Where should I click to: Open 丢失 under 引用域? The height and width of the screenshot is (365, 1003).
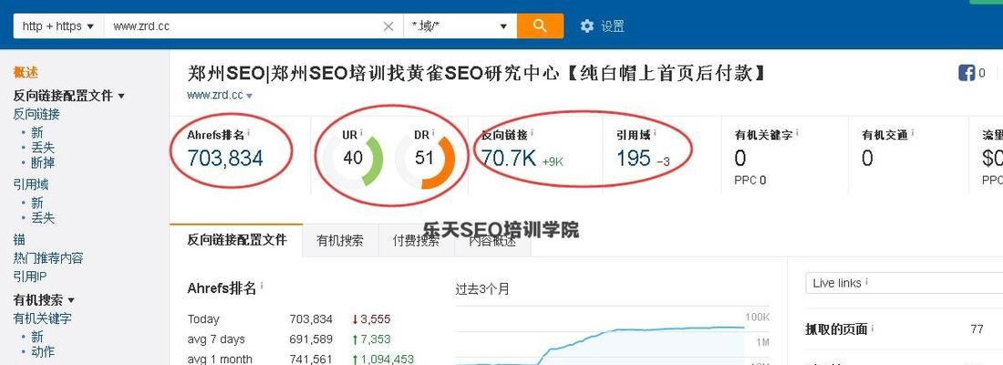(x=43, y=218)
